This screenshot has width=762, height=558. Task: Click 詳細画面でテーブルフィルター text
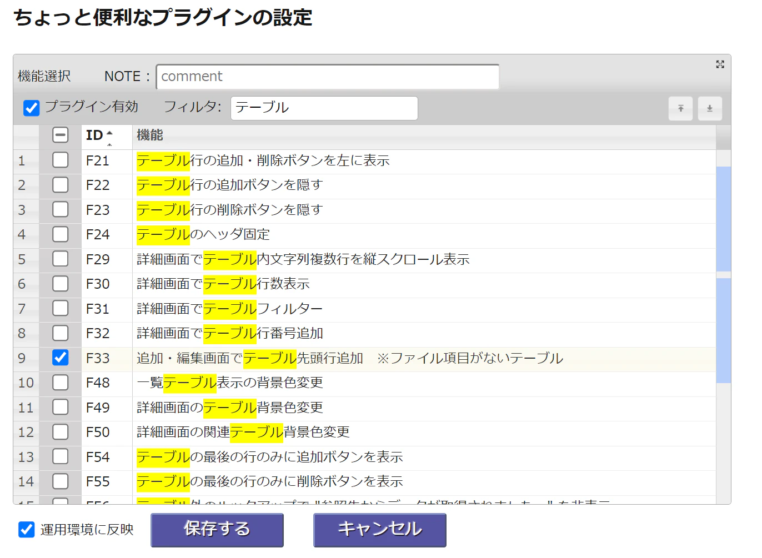[230, 309]
